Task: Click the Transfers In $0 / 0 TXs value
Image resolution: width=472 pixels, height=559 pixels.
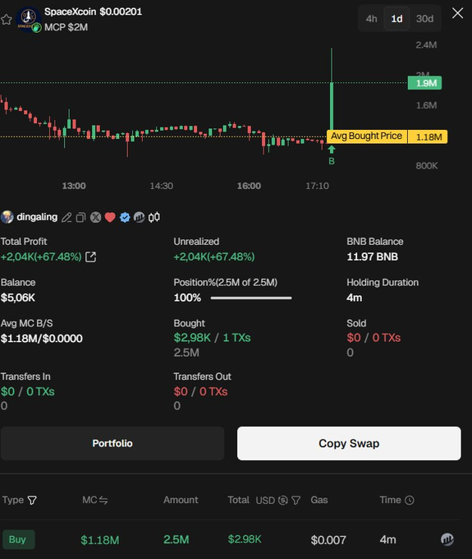Action: (27, 391)
